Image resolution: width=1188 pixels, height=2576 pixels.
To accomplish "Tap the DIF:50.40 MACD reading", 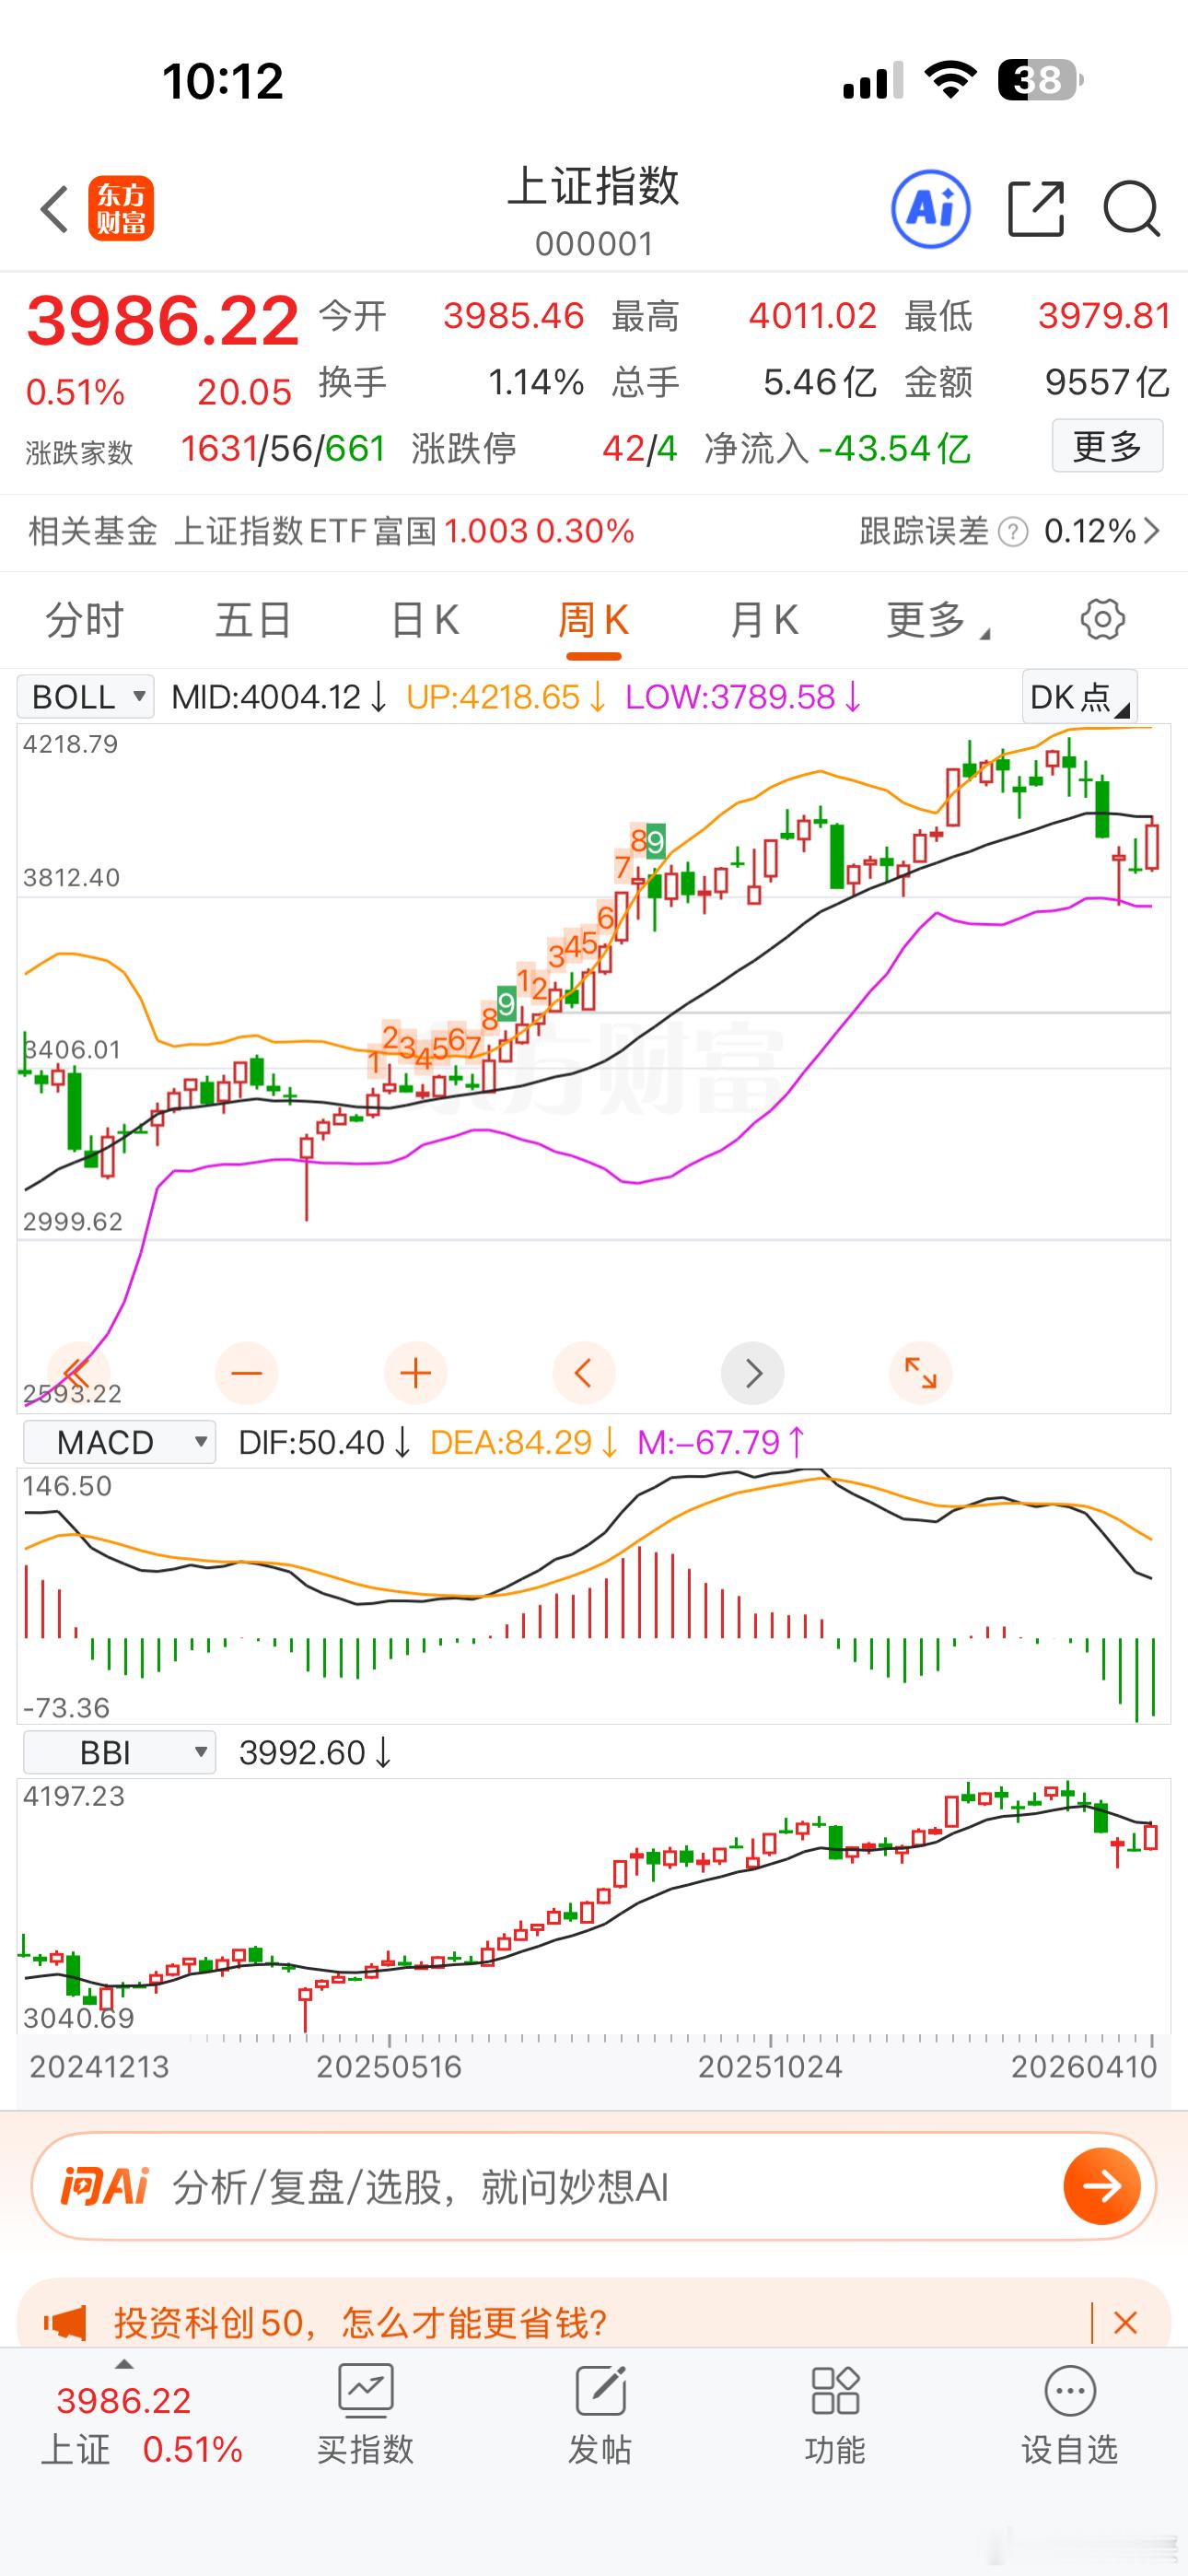I will coord(325,1443).
